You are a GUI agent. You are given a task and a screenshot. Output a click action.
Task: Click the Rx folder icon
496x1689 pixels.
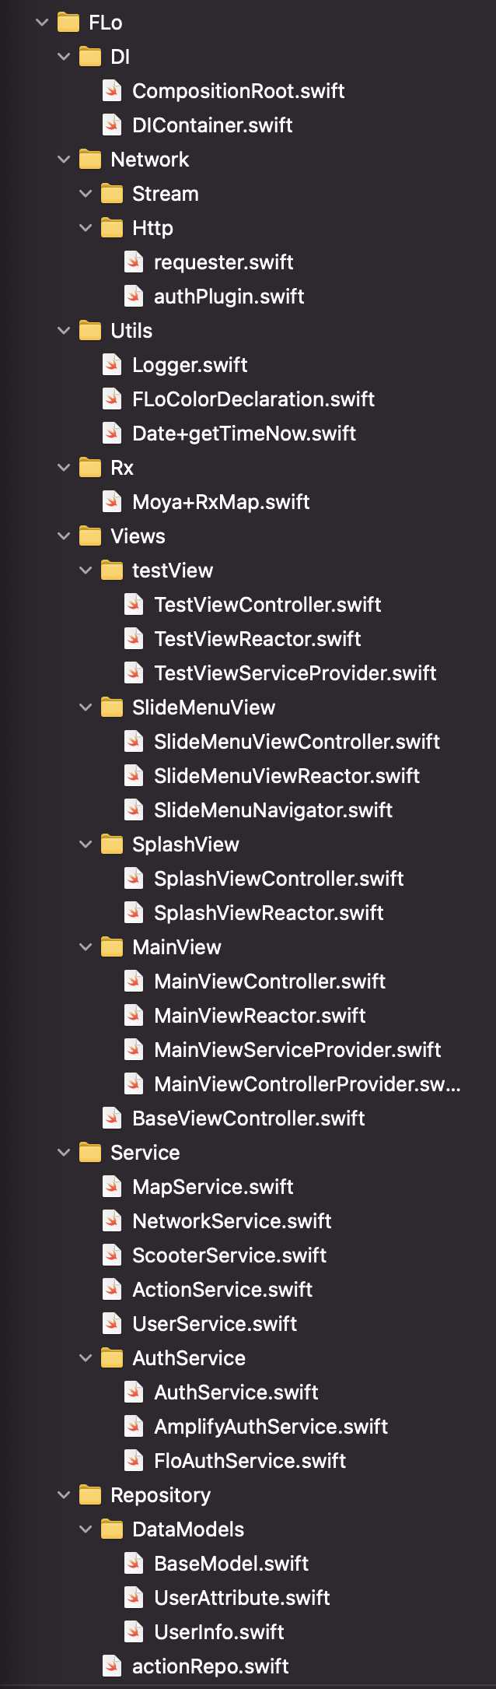(90, 468)
